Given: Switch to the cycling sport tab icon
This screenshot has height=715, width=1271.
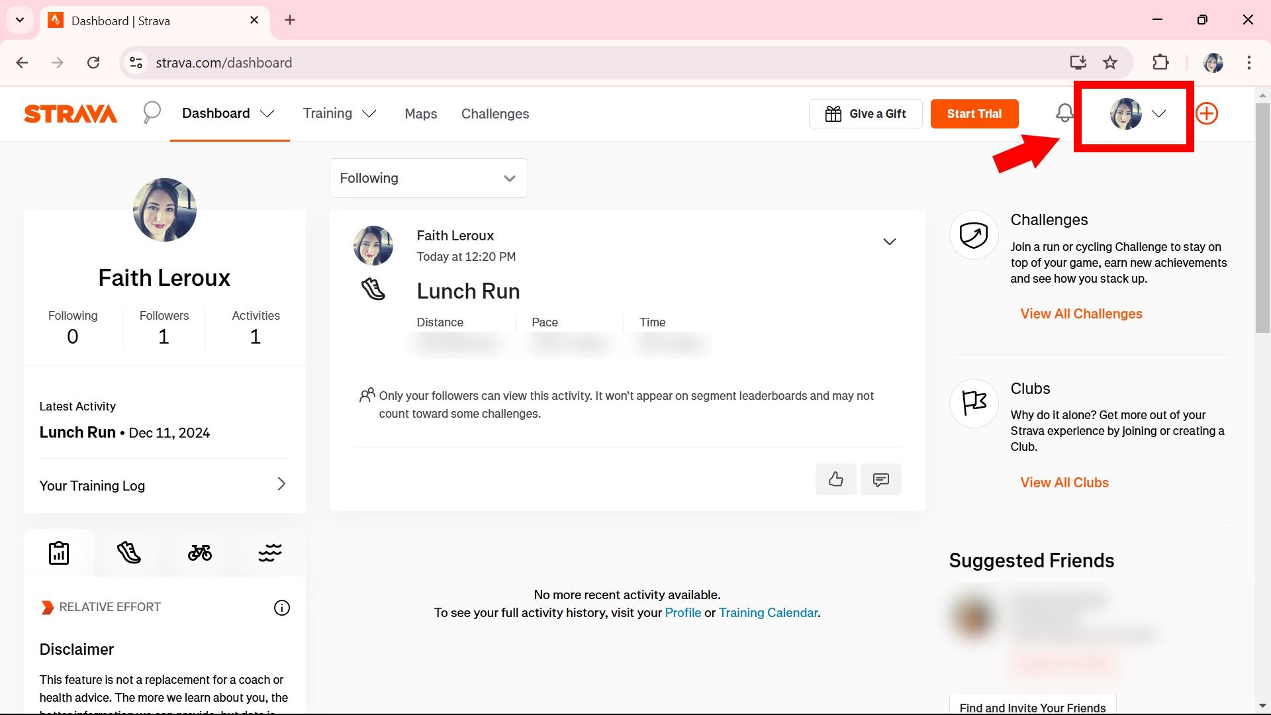Looking at the screenshot, I should [x=200, y=552].
